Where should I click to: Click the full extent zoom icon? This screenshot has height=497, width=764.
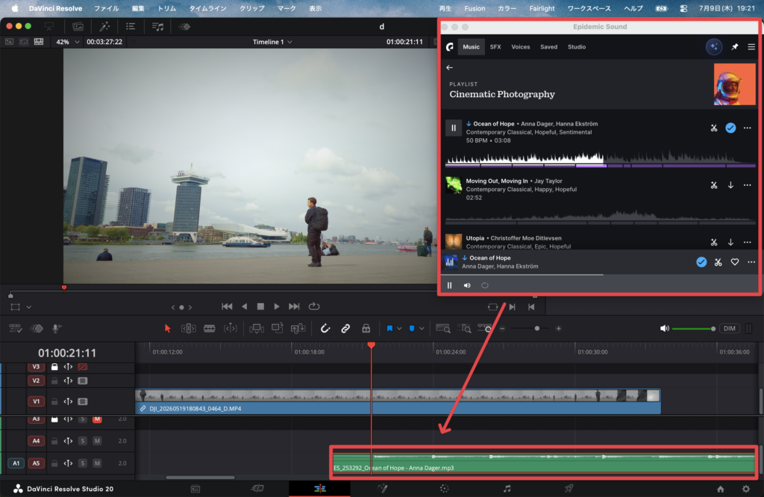tap(443, 328)
